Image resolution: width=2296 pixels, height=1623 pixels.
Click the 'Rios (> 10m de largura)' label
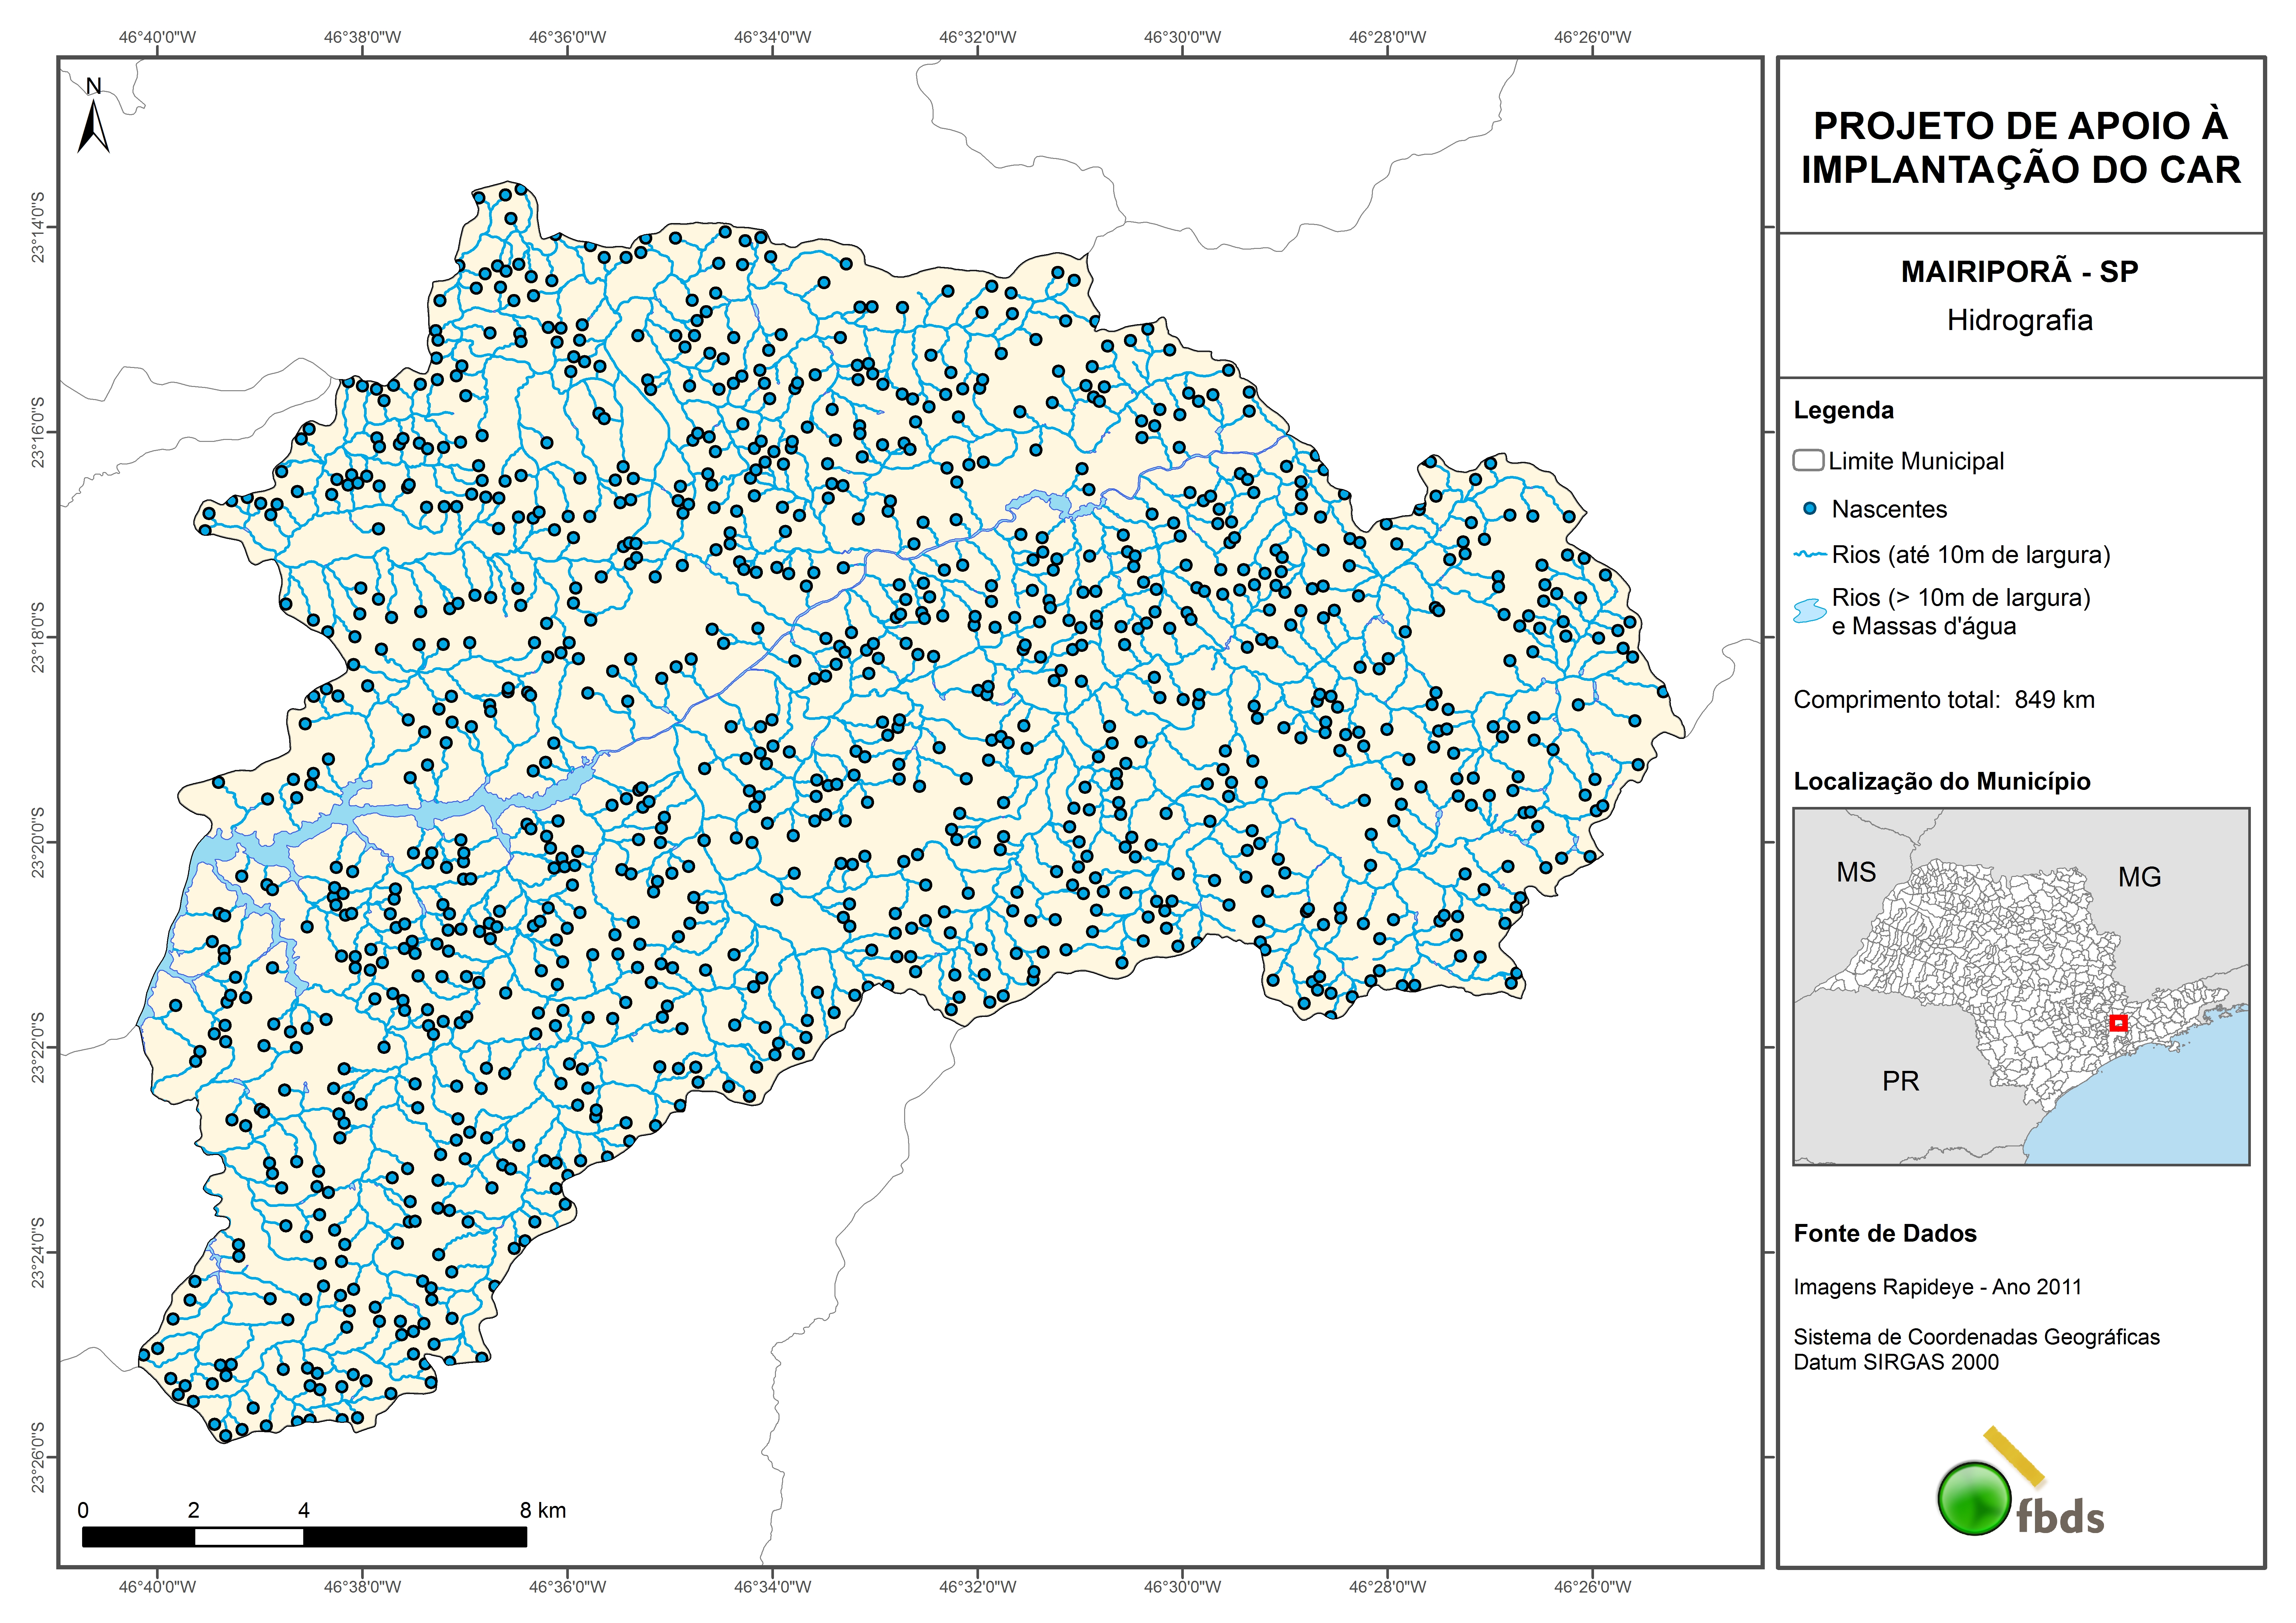coord(1961,598)
